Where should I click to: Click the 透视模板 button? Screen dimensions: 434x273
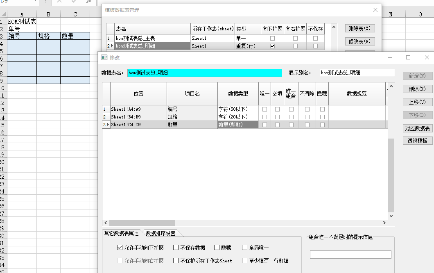pos(417,141)
